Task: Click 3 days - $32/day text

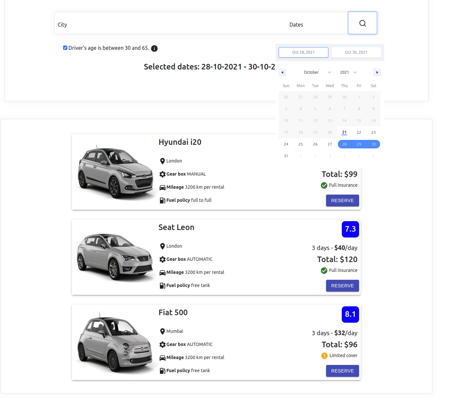Action: [335, 333]
